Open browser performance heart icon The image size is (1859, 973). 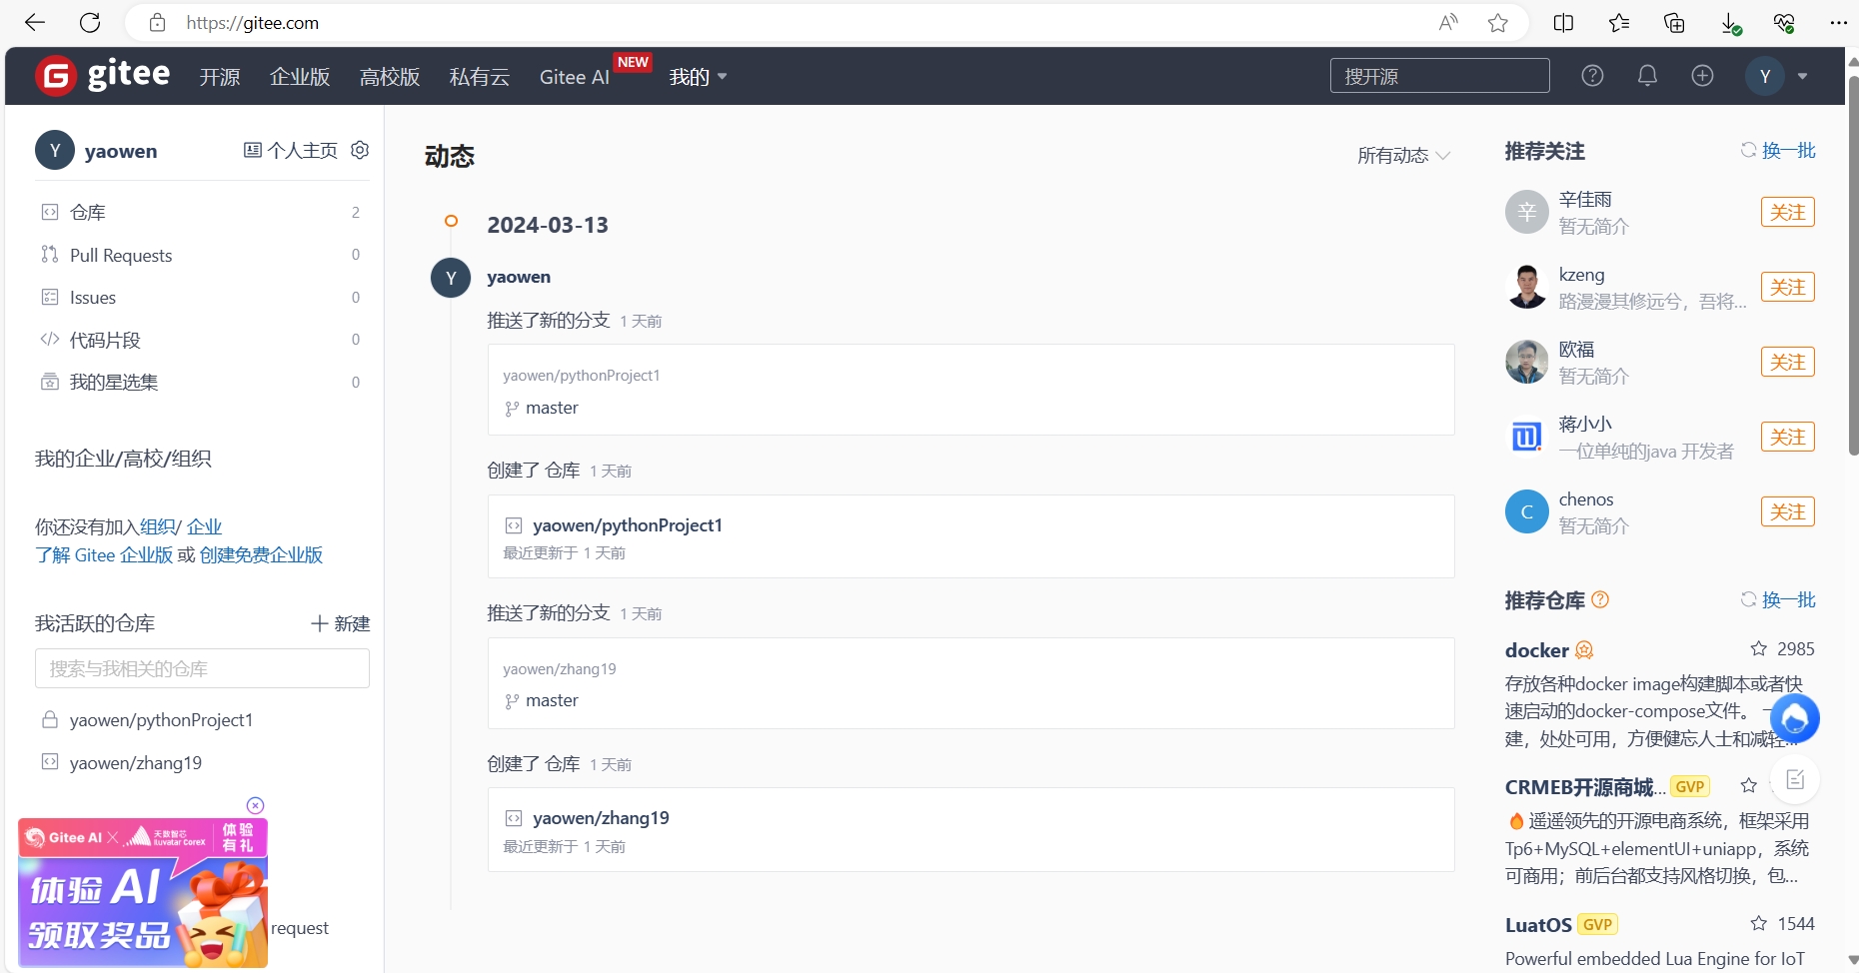tap(1784, 23)
